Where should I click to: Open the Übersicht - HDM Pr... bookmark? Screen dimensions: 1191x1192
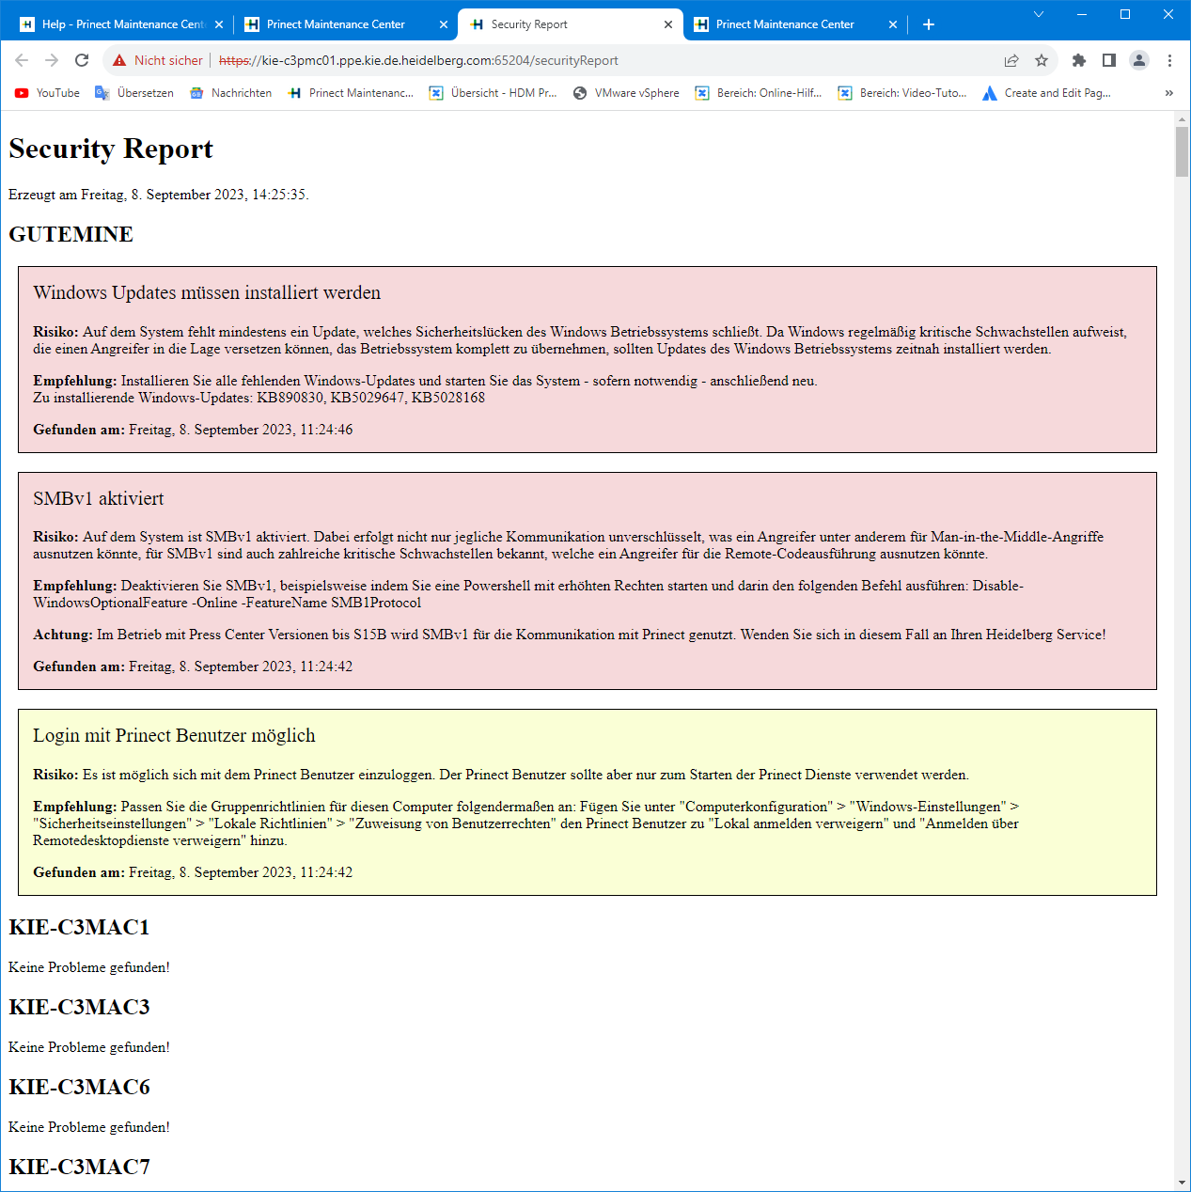coord(493,93)
